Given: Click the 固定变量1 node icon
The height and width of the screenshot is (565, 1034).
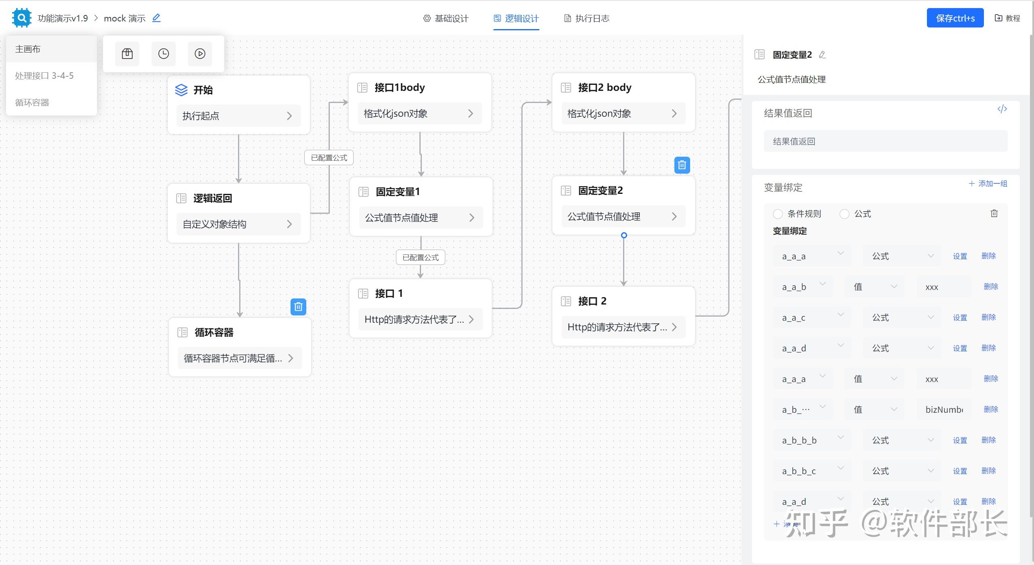Looking at the screenshot, I should point(364,191).
